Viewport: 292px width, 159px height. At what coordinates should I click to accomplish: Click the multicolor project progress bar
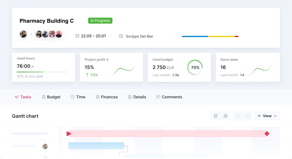(210, 36)
